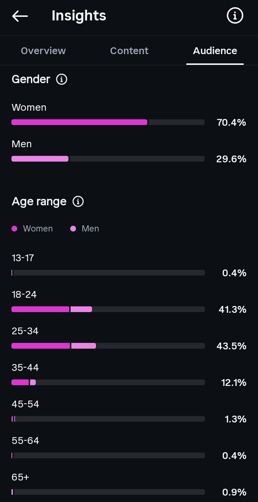
Task: Tap the 45-54 age range bar
Action: (x=108, y=419)
